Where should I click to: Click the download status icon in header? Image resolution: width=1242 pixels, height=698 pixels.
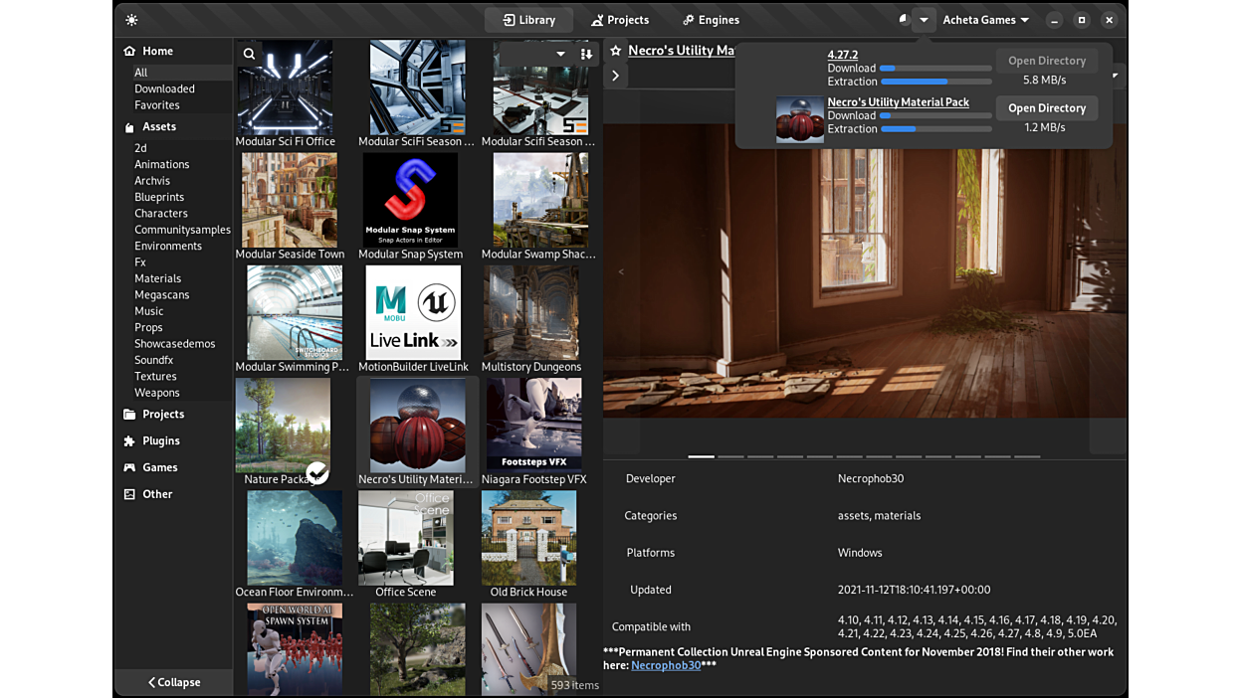904,19
